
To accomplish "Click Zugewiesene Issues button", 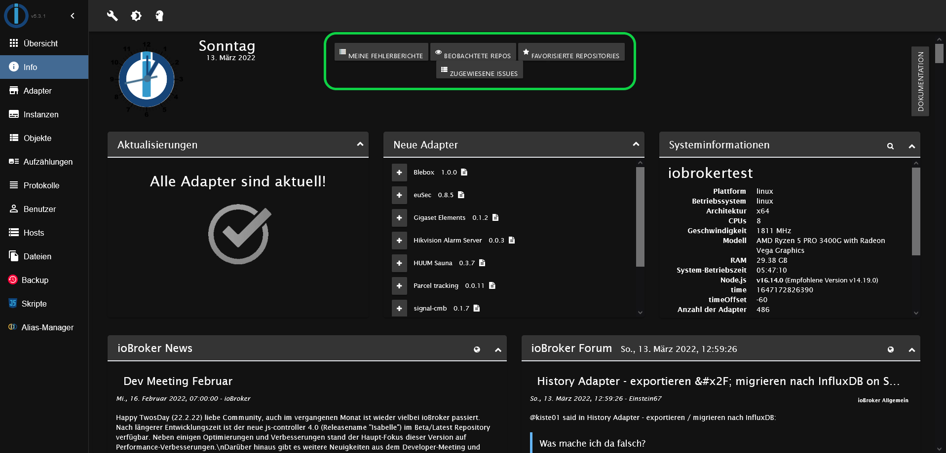I will coord(479,70).
